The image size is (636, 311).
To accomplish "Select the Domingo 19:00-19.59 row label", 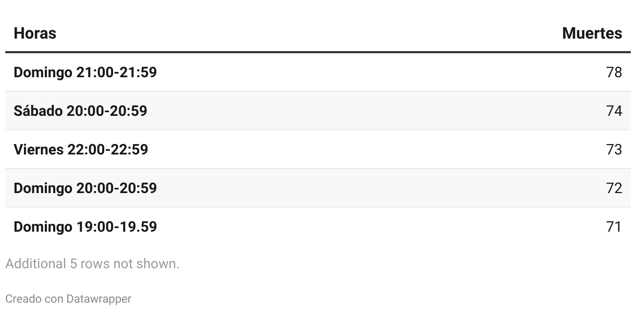I will [85, 226].
